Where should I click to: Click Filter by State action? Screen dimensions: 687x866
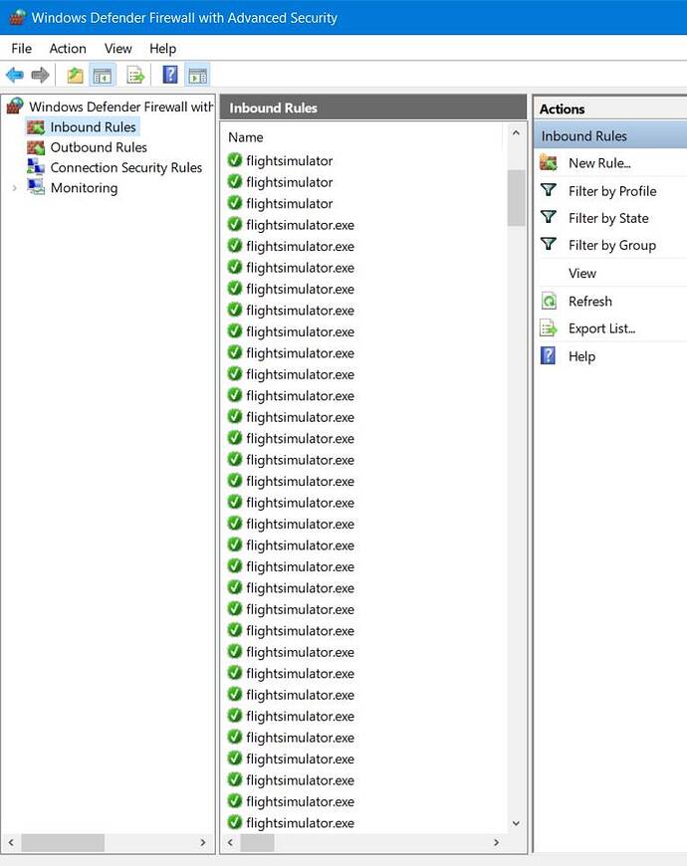608,218
